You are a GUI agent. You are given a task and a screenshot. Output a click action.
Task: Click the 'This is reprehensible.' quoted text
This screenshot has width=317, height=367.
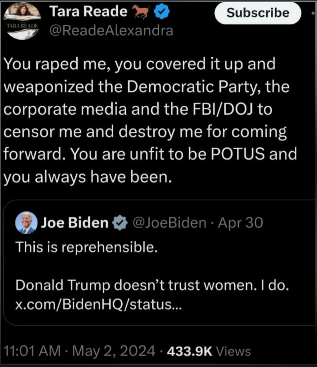[86, 247]
